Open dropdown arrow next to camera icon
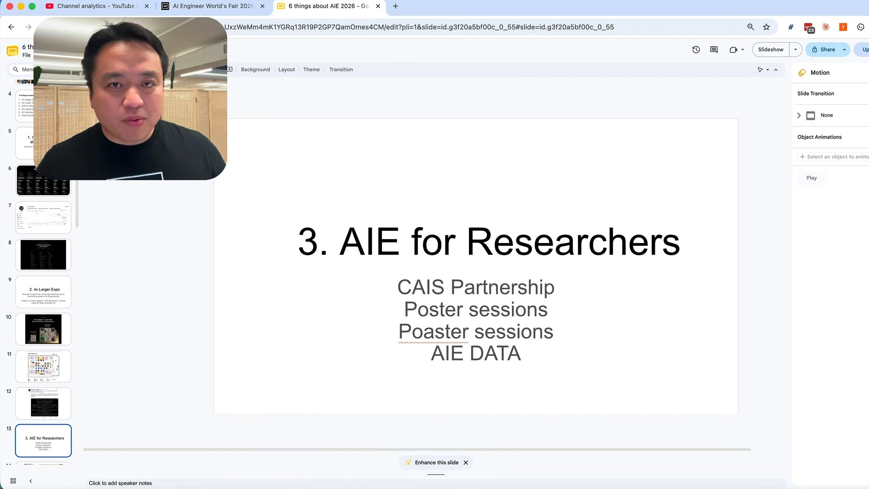Screen dimensions: 869x489 743,50
